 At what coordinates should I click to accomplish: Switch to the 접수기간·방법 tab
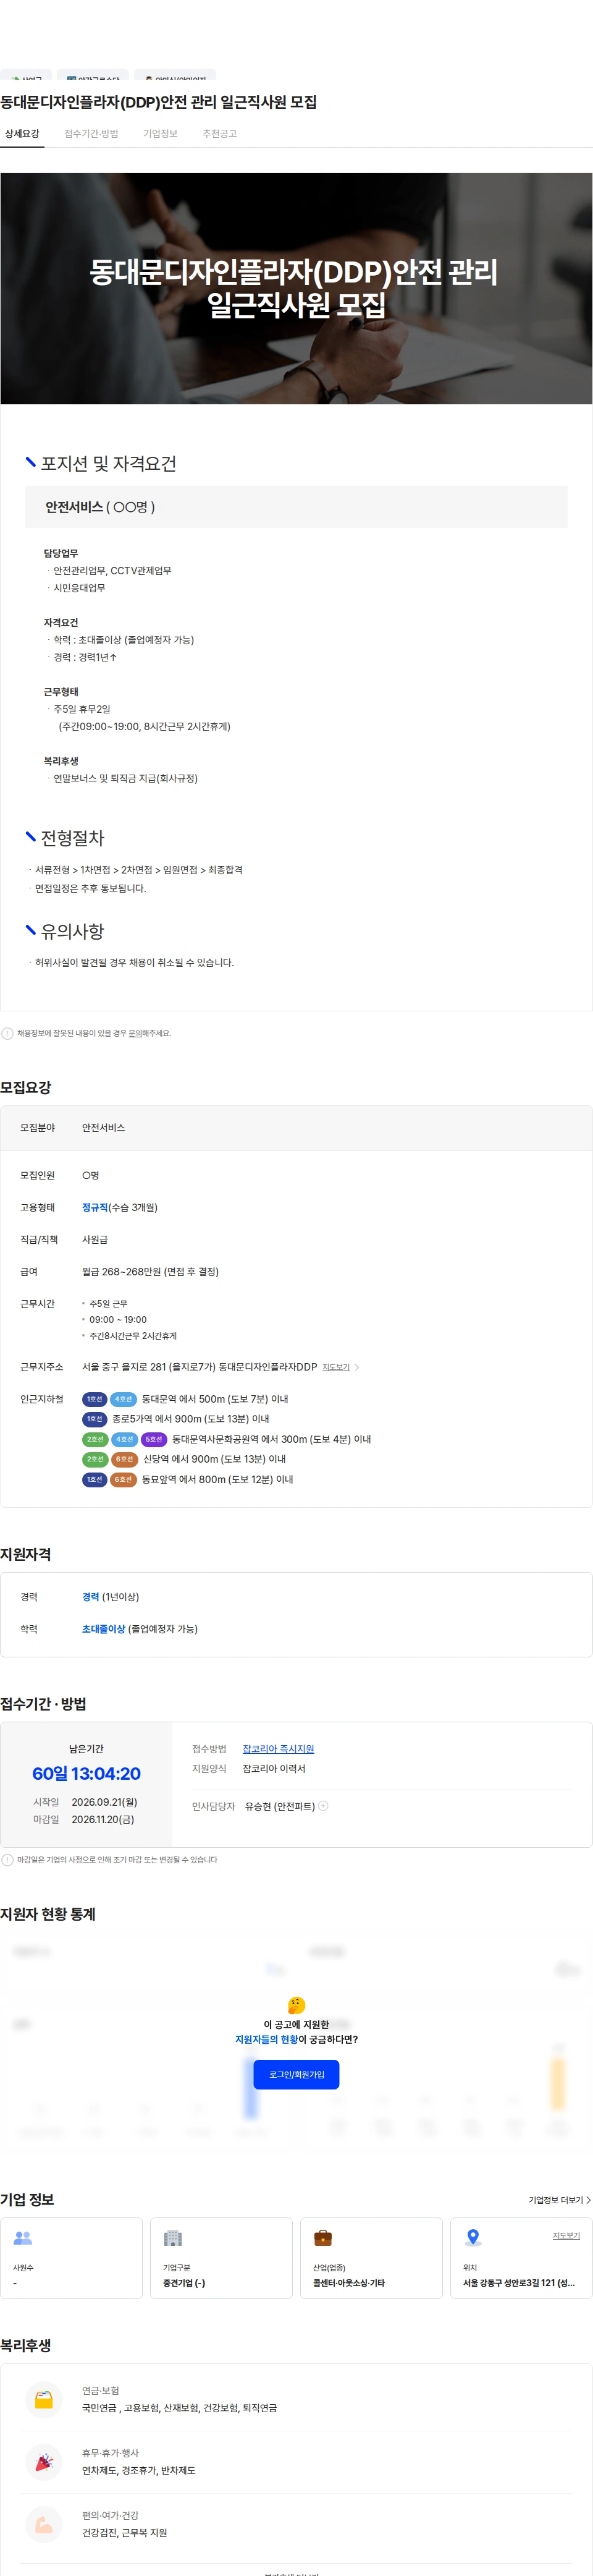pos(91,134)
